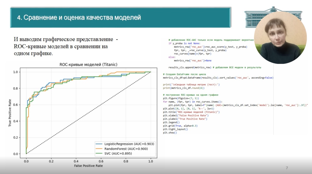Select code line 'plt.tight_layout()'
Screen dimensions: 312x174
175,129
